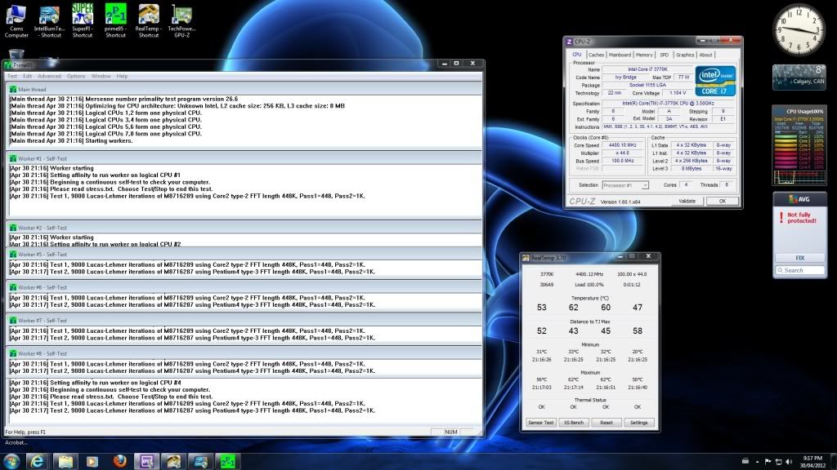Open the Edit menu in Prime95
837x470 pixels.
click(x=27, y=76)
